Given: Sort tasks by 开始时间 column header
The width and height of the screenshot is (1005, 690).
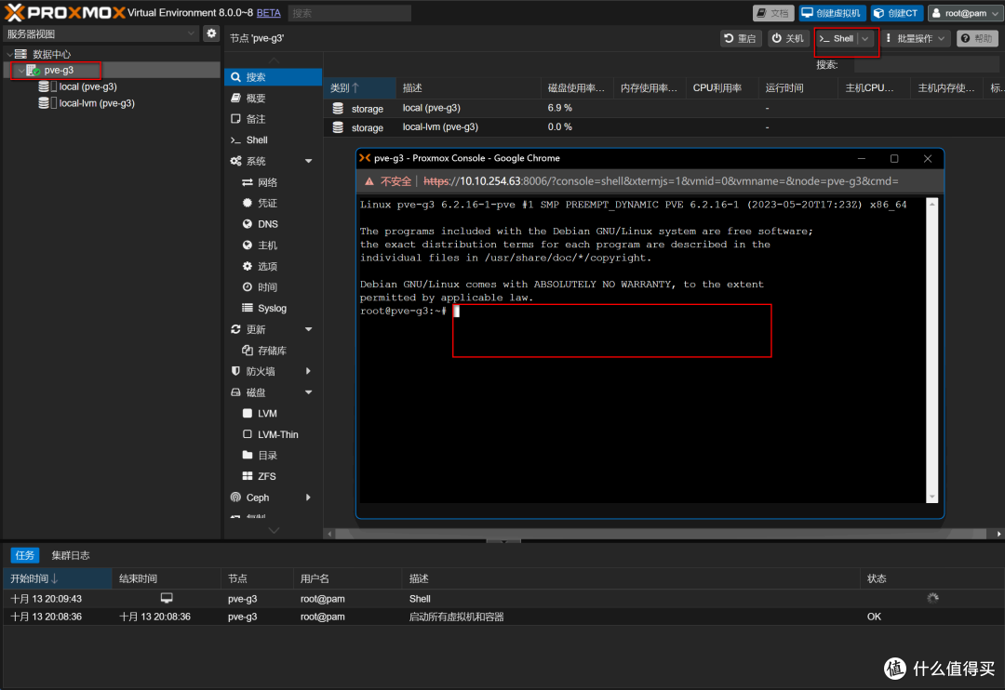Looking at the screenshot, I should (x=57, y=578).
